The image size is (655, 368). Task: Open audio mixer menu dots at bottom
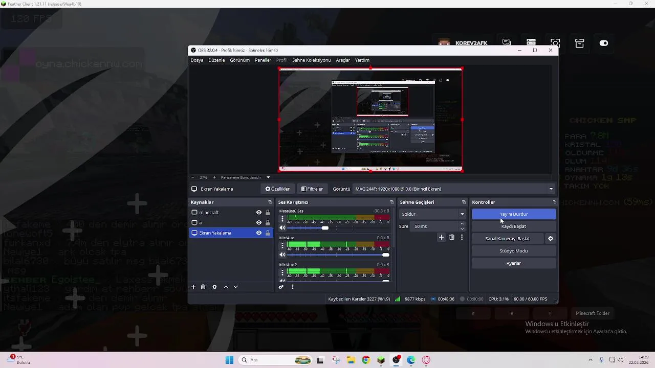click(293, 287)
